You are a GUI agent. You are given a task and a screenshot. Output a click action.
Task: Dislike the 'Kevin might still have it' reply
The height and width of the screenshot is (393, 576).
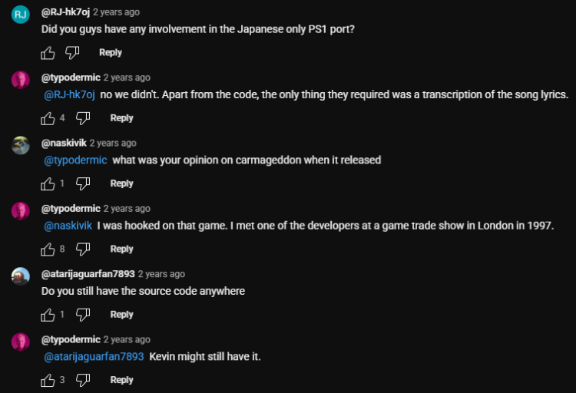click(84, 380)
